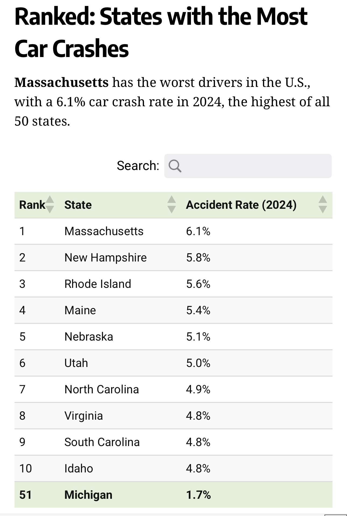The image size is (347, 516).
Task: Click Rhode Island in the table
Action: point(98,284)
